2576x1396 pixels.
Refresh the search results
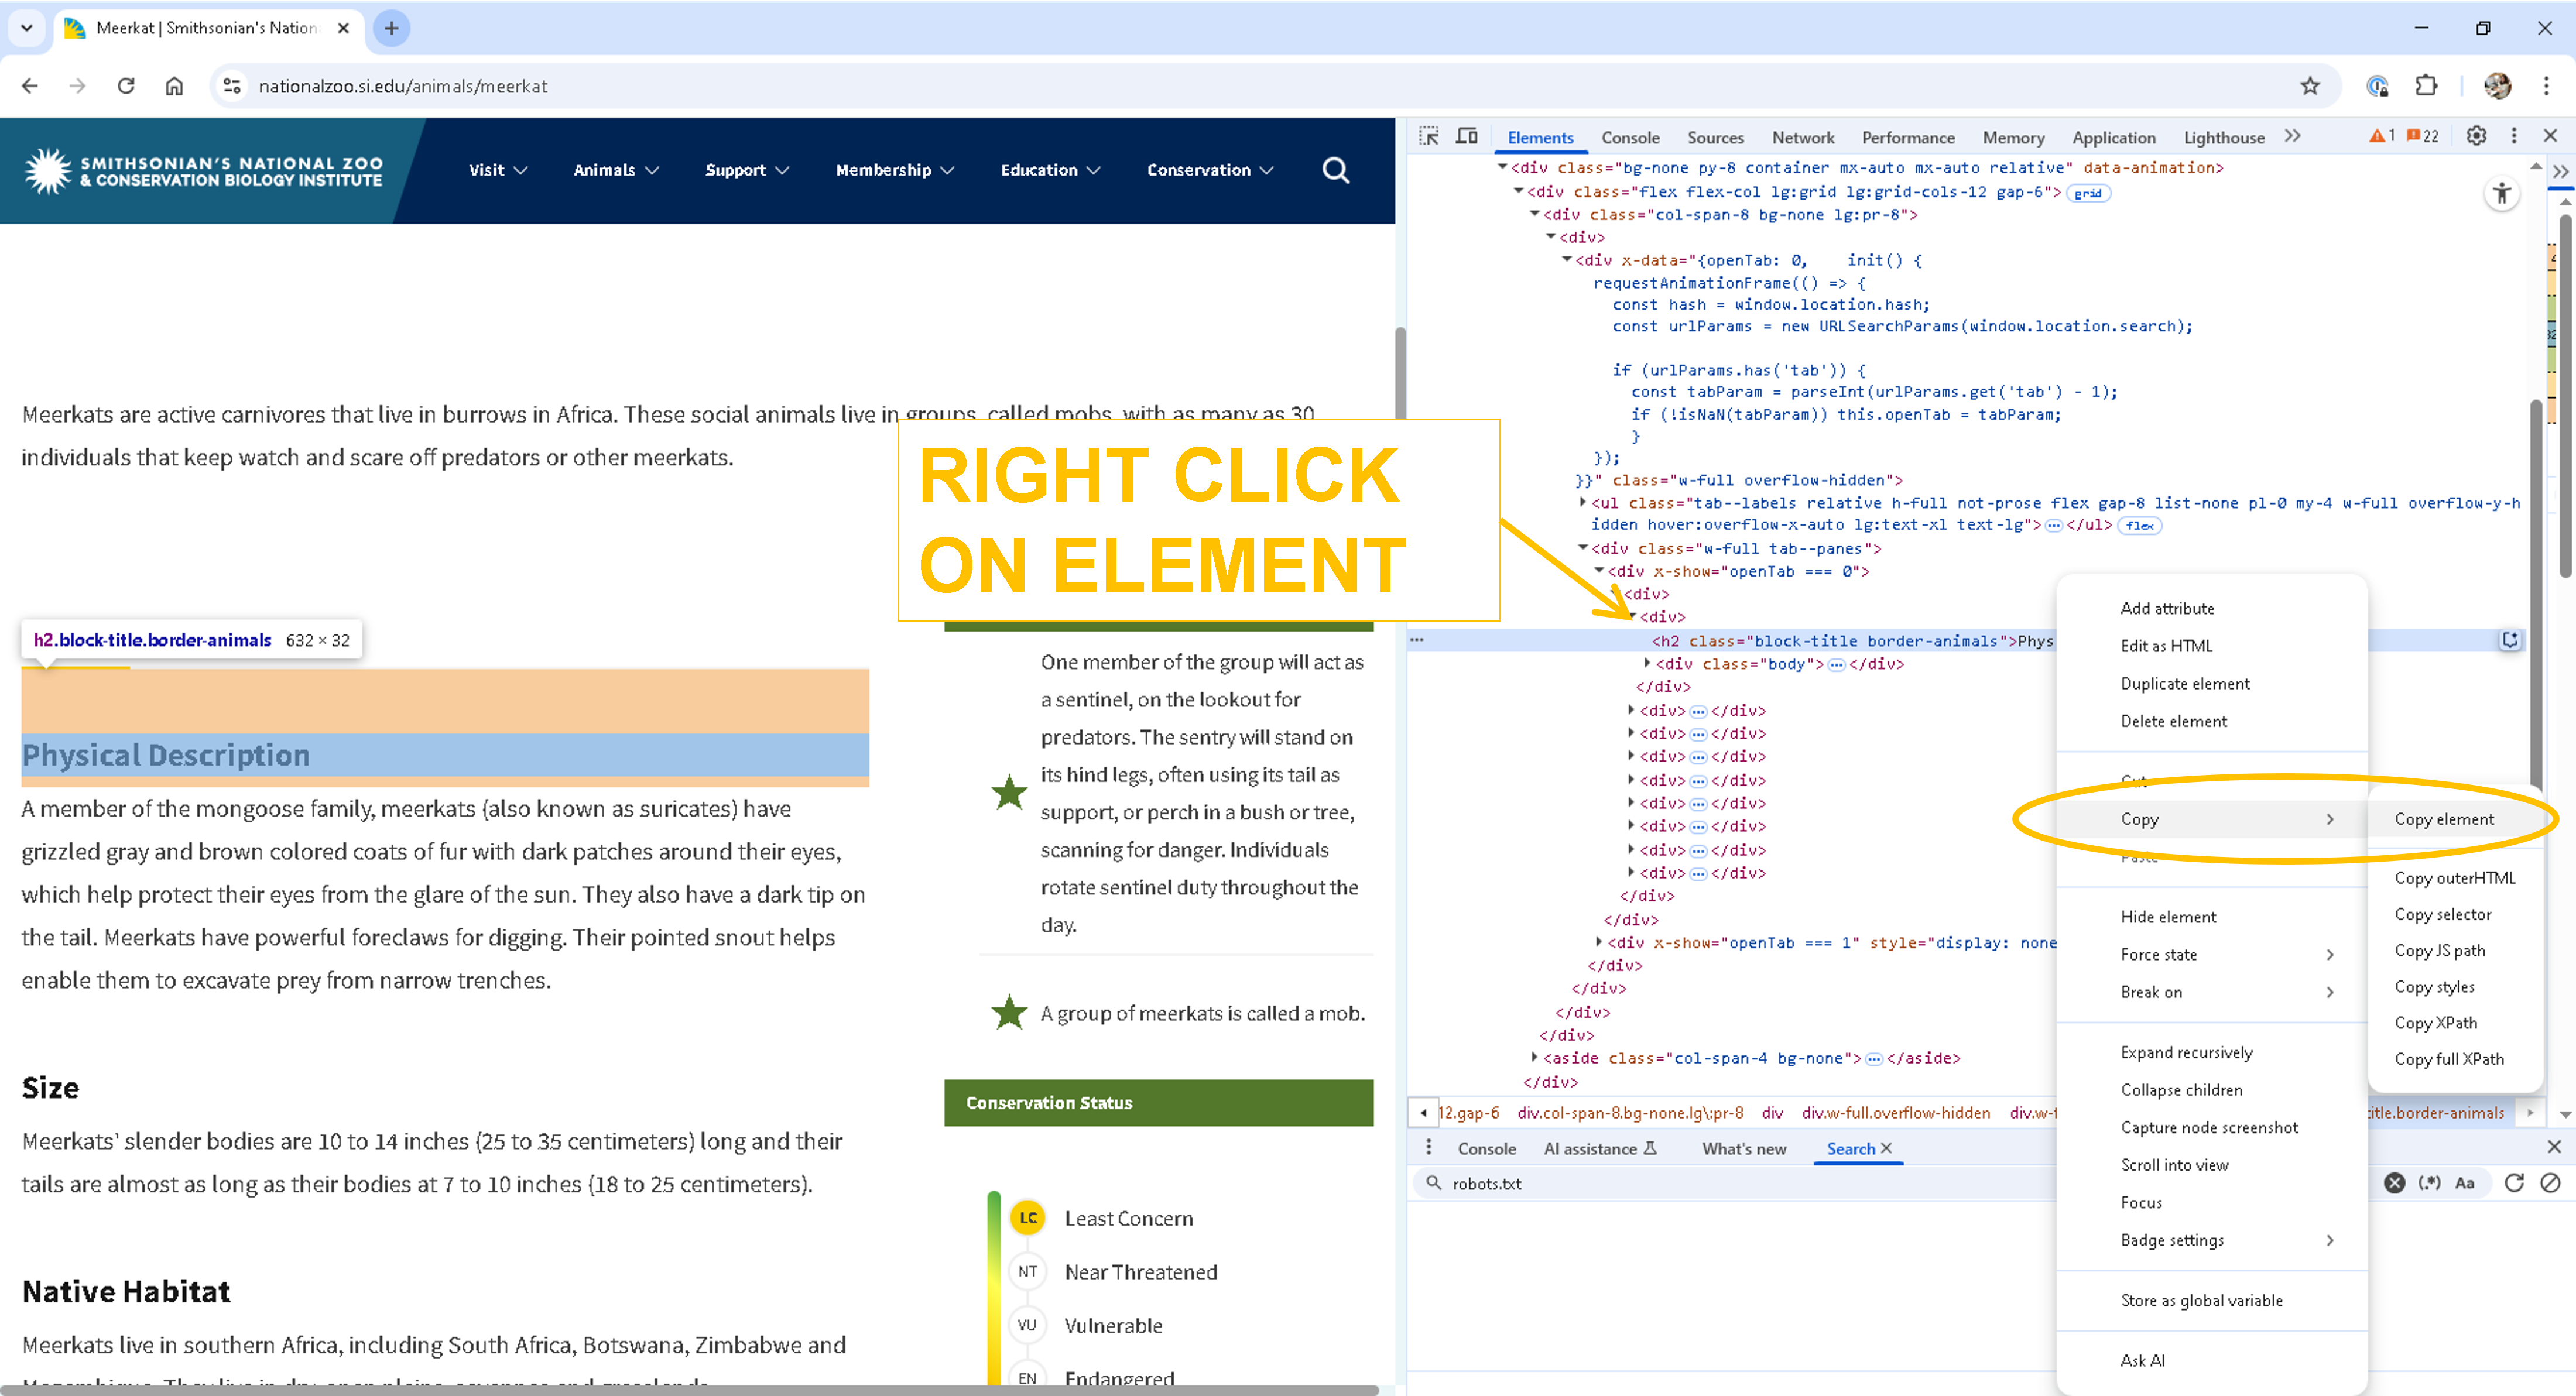click(x=2515, y=1183)
